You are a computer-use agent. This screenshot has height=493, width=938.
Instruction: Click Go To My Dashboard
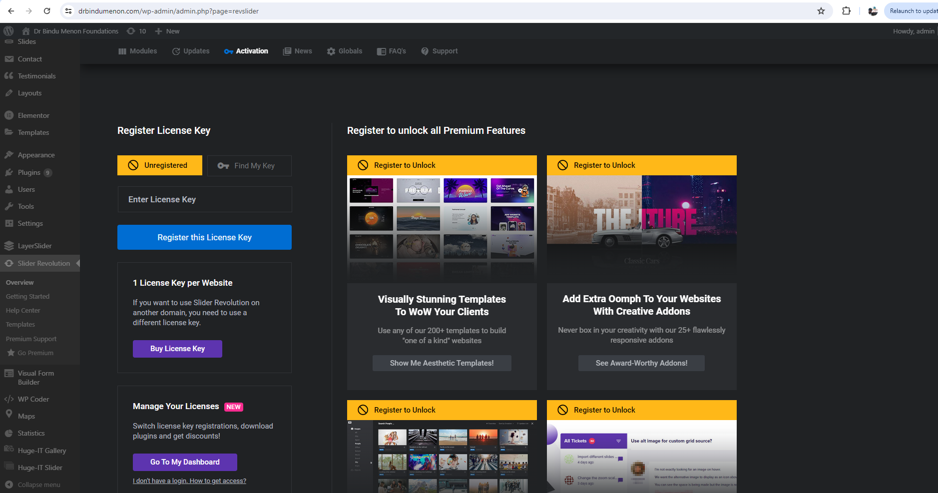(185, 462)
